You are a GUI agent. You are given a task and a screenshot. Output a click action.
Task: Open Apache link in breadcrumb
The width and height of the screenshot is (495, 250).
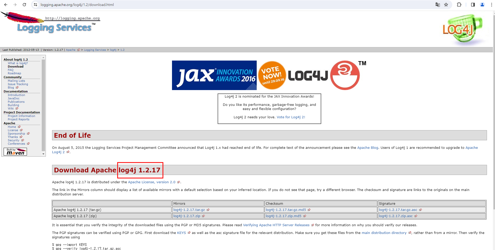pyautogui.click(x=70, y=50)
